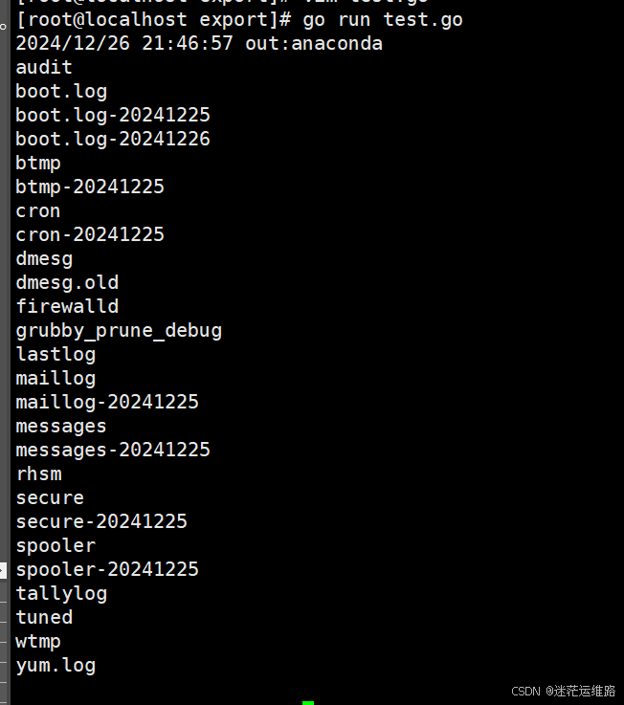Click the 'grubby_prune_debug' line
Screen dimensions: 624x705
click(x=119, y=330)
